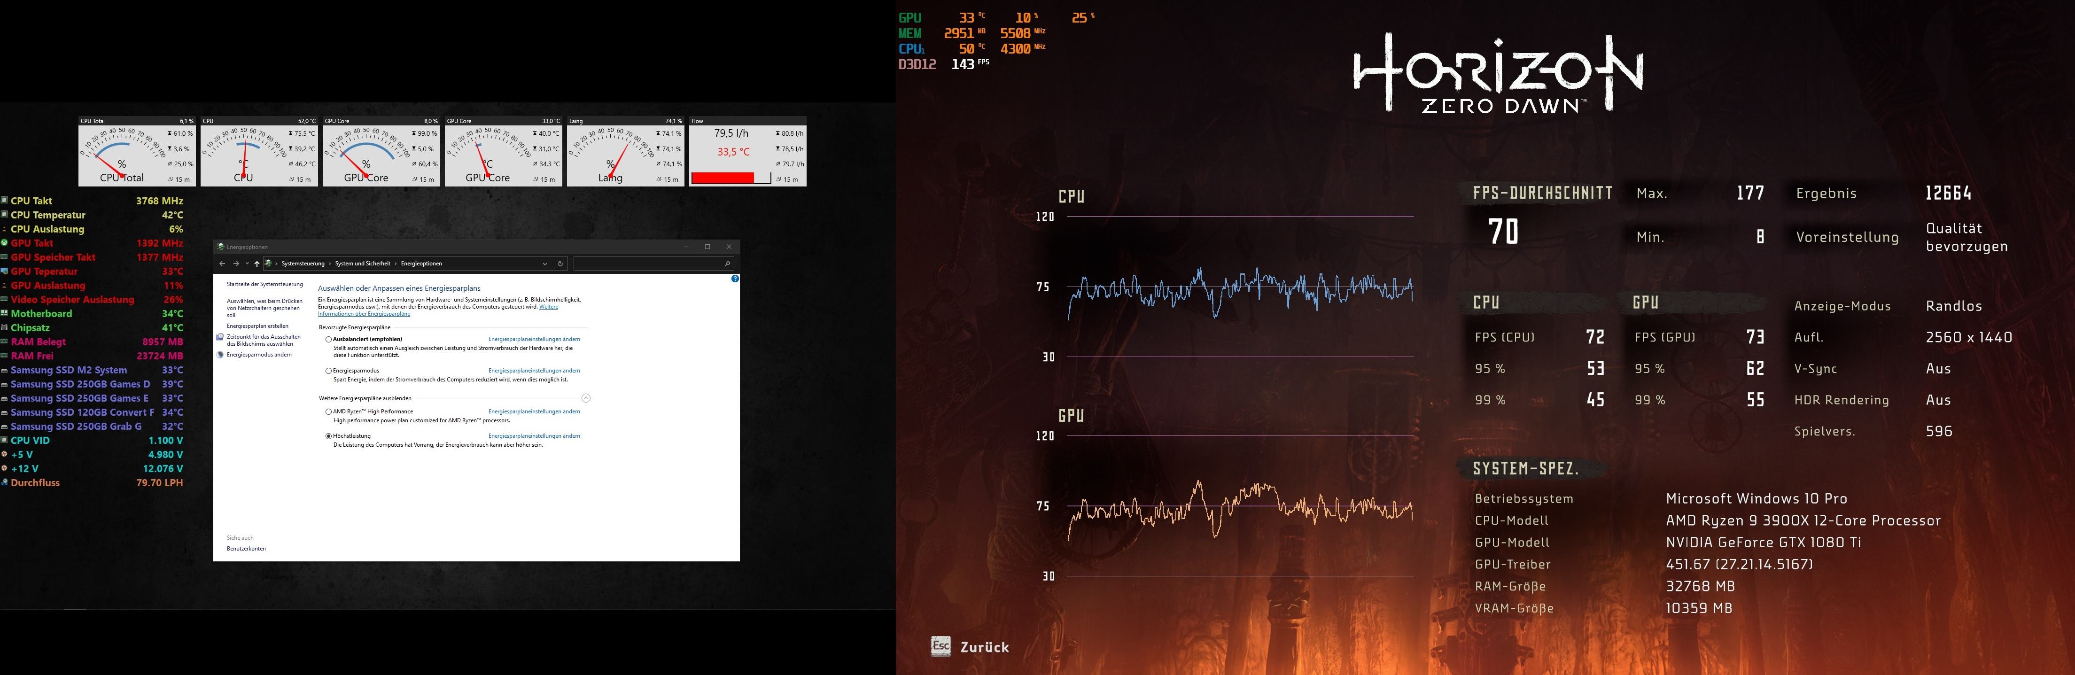Click the blue help question mark icon
Viewport: 2075px width, 675px height.
735,279
